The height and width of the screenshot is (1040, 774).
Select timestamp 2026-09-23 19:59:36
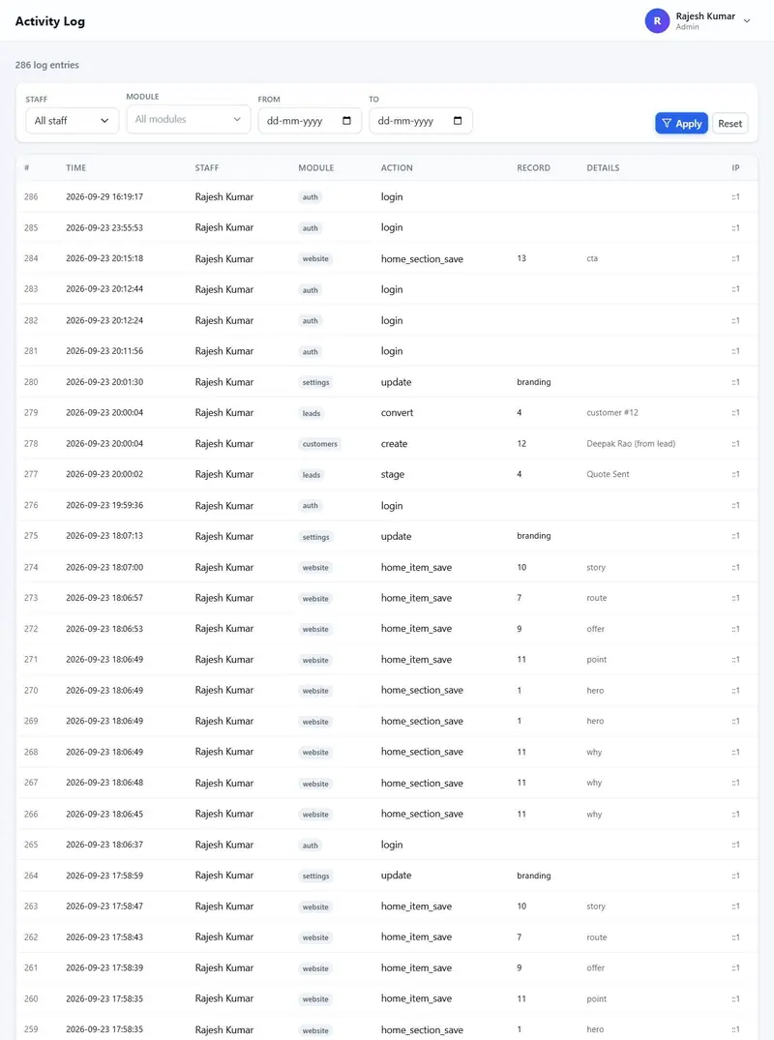click(x=104, y=505)
